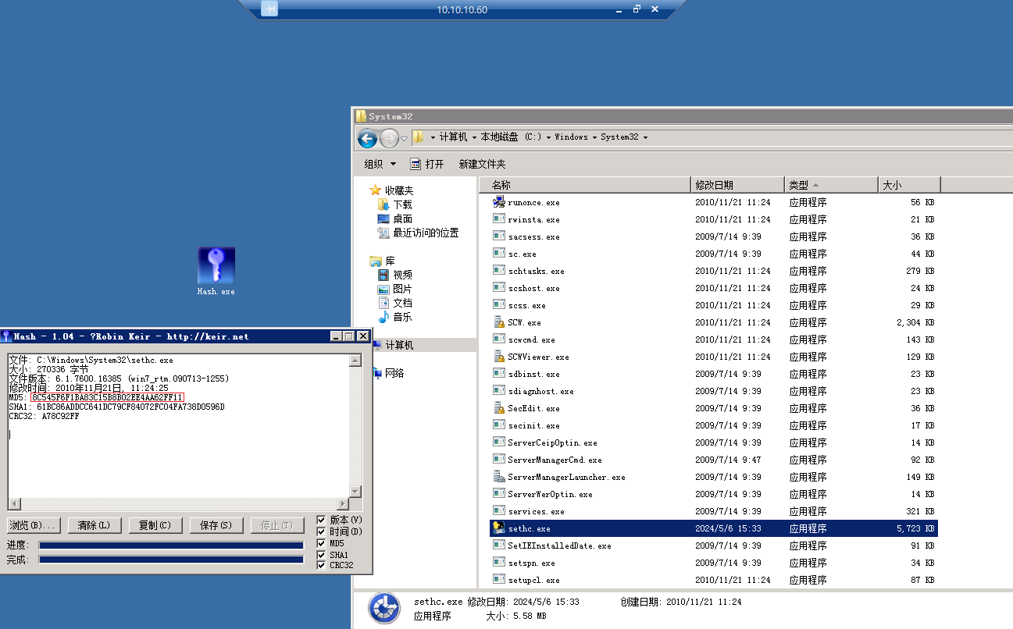Select Network (网络) in the navigation pane

coord(394,373)
